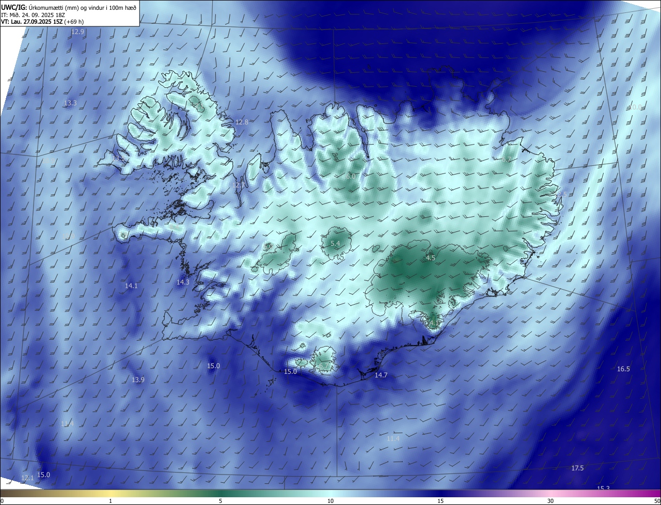Select the 13.9 value label

click(138, 380)
